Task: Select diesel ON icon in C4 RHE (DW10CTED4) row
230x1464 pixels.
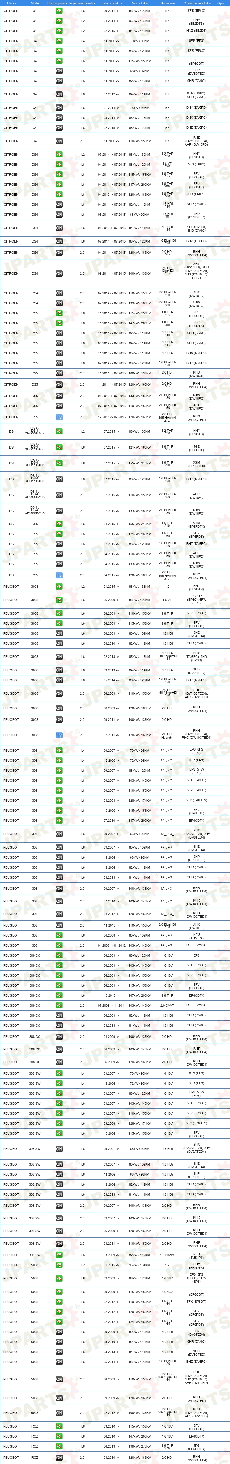Action: tap(59, 141)
